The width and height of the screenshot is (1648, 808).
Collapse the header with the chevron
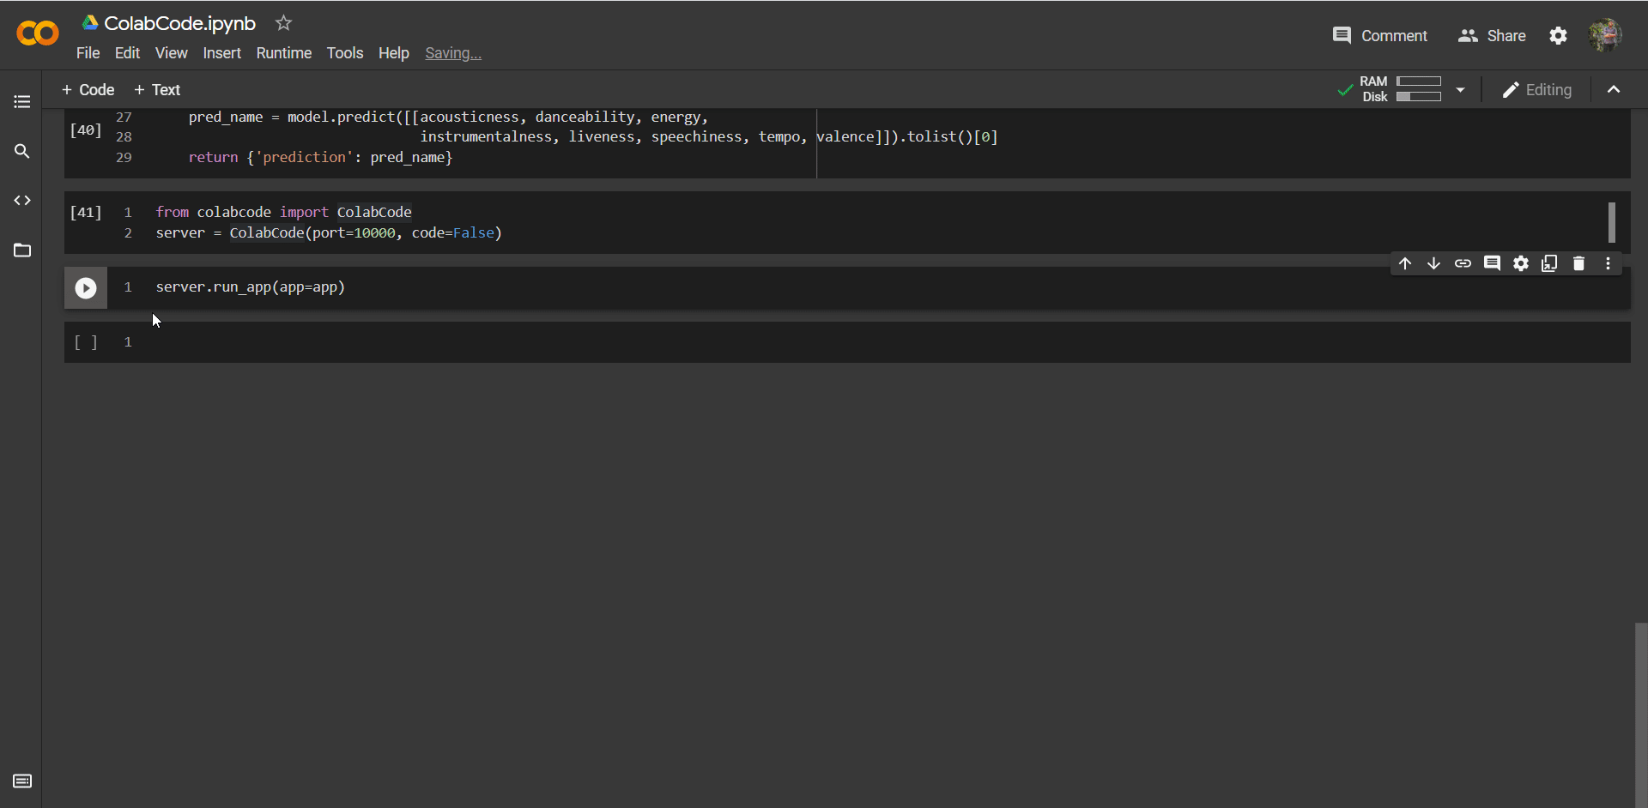pyautogui.click(x=1614, y=90)
